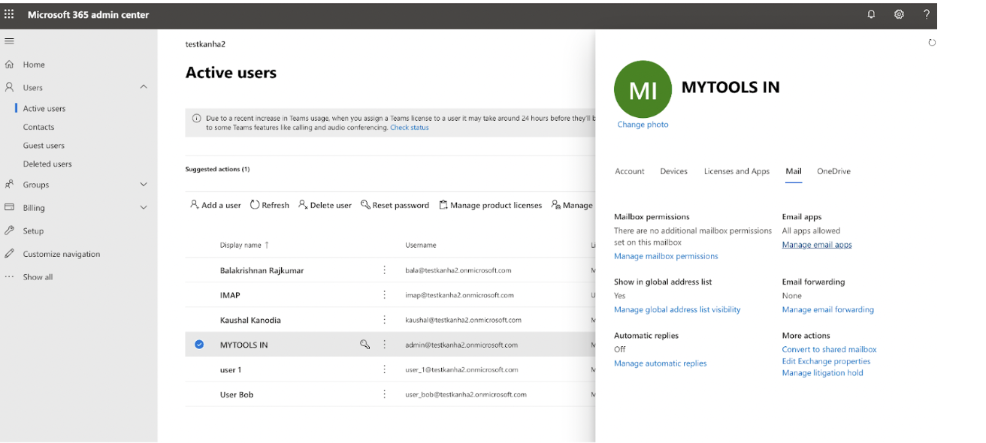986x443 pixels.
Task: Select the Balakrishnan Rajkumar user name
Action: 262,270
